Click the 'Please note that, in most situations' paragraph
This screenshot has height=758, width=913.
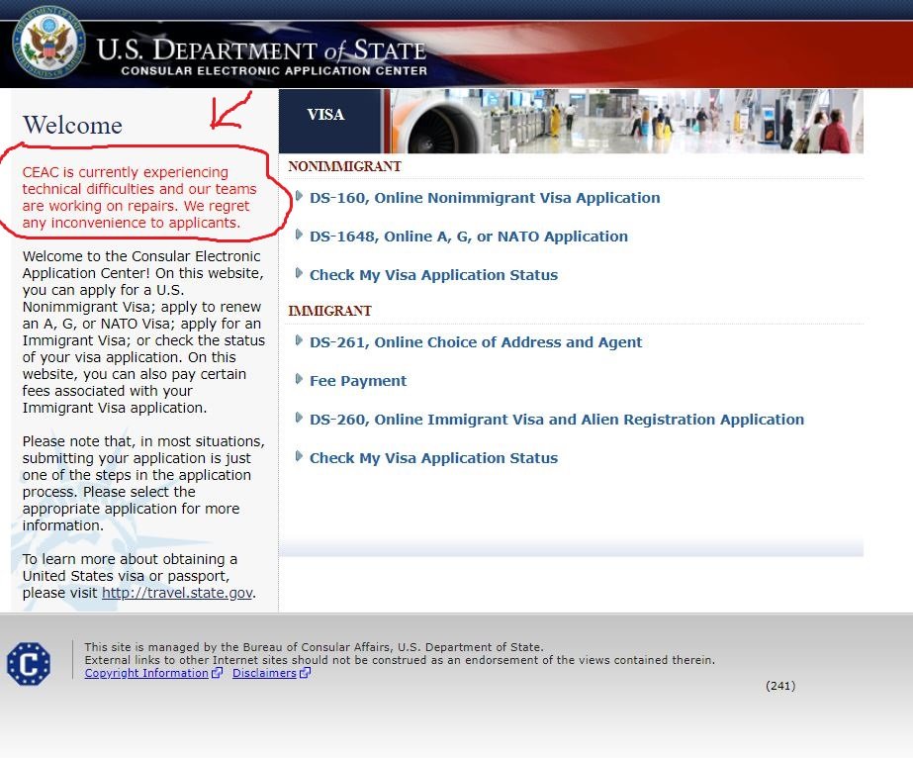[x=143, y=484]
